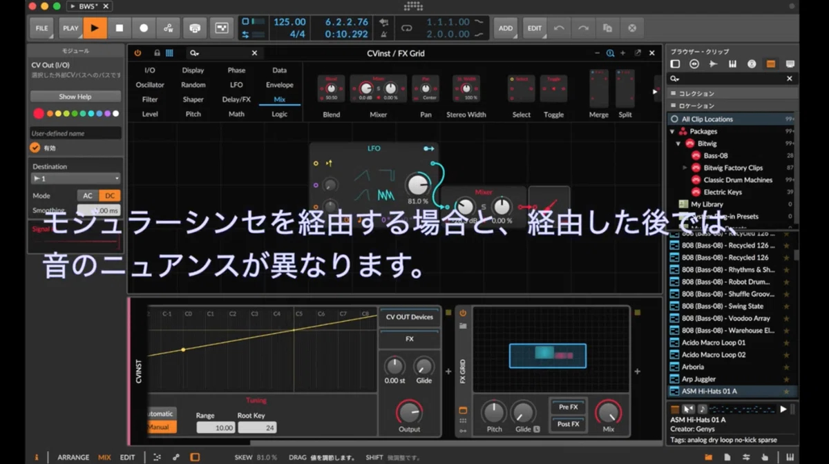The width and height of the screenshot is (829, 464).
Task: Open module search magnifier dropdown
Action: pos(196,53)
